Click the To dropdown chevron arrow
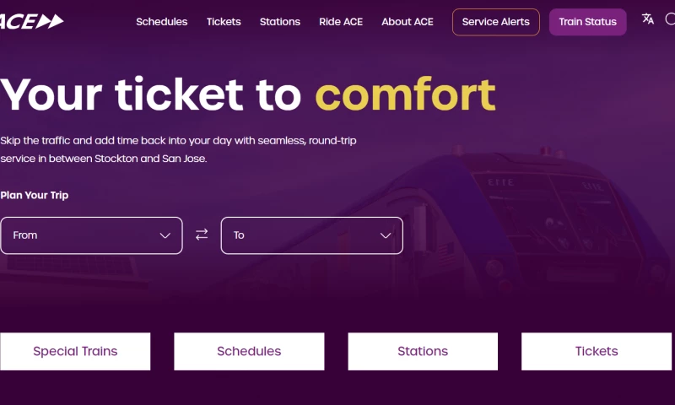This screenshot has width=675, height=405. pos(386,235)
